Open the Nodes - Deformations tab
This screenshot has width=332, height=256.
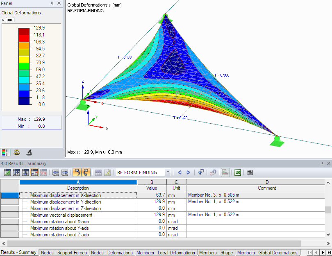(111, 253)
